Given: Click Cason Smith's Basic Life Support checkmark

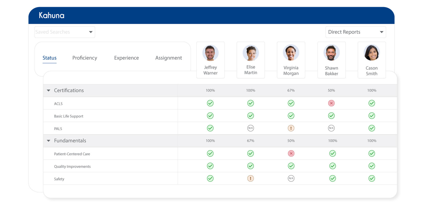Looking at the screenshot, I should pyautogui.click(x=372, y=115).
